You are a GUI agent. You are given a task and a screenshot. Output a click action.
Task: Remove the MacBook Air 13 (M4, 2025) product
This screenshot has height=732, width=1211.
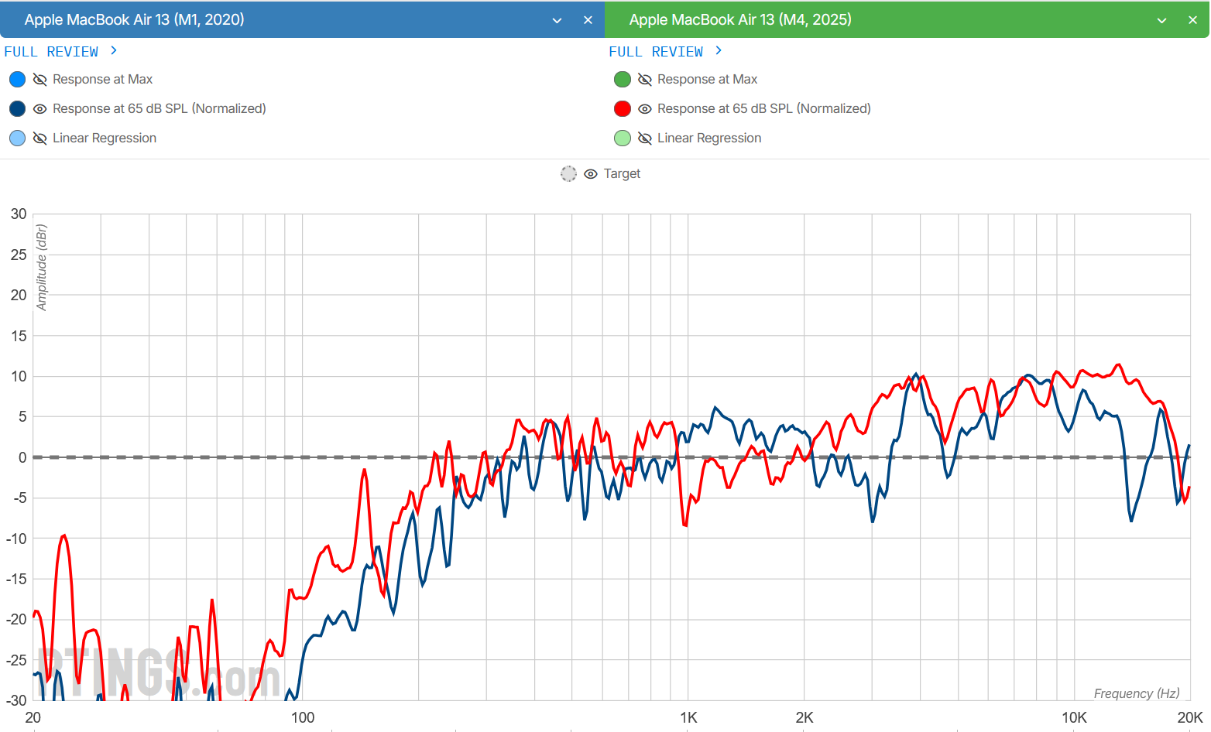[1192, 20]
